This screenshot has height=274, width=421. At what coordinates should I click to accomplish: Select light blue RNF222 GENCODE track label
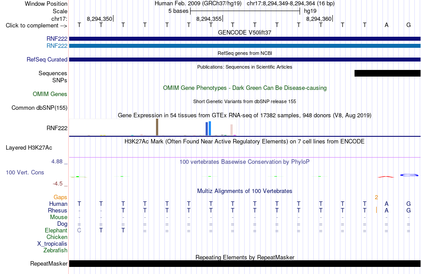(x=57, y=46)
